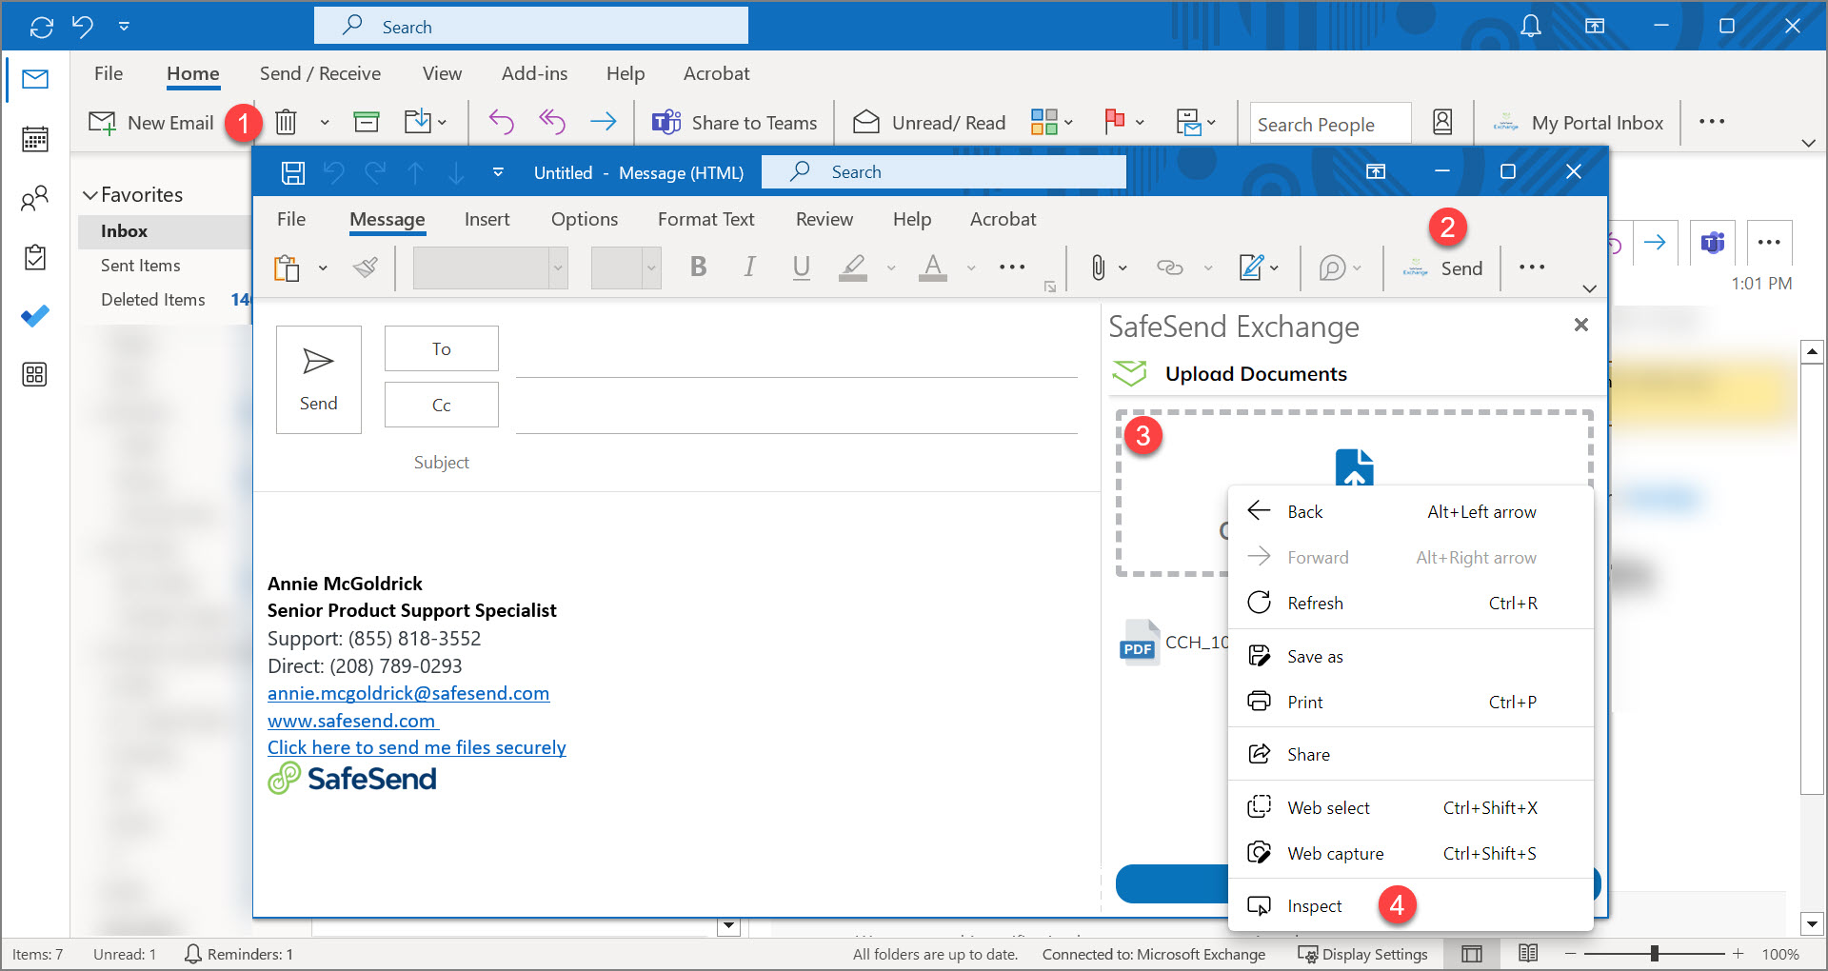Screen dimensions: 1828x971
Task: Select Web capture in context menu
Action: pyautogui.click(x=1410, y=853)
